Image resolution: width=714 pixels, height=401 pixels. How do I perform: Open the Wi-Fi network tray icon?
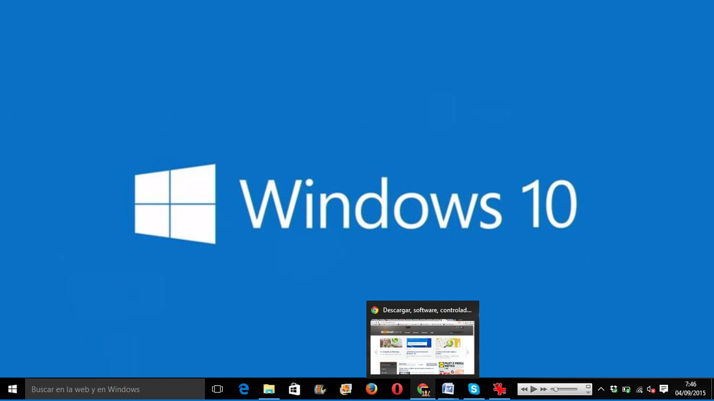(x=639, y=389)
